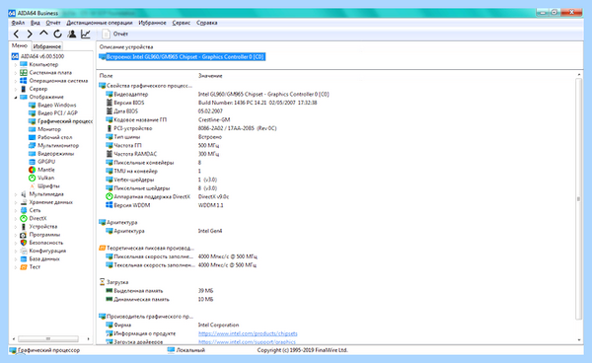Click the База данных tree icon
The height and width of the screenshot is (363, 592).
(24, 258)
